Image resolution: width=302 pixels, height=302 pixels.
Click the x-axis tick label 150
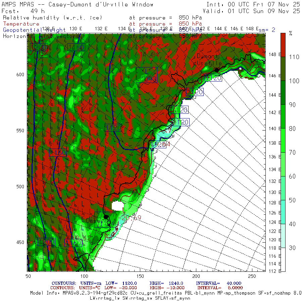[140, 276]
